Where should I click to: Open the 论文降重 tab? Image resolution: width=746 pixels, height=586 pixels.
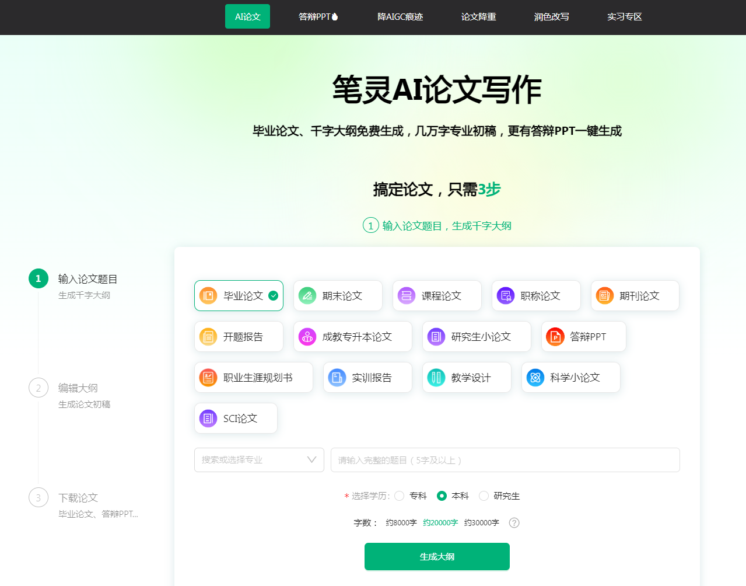(478, 17)
